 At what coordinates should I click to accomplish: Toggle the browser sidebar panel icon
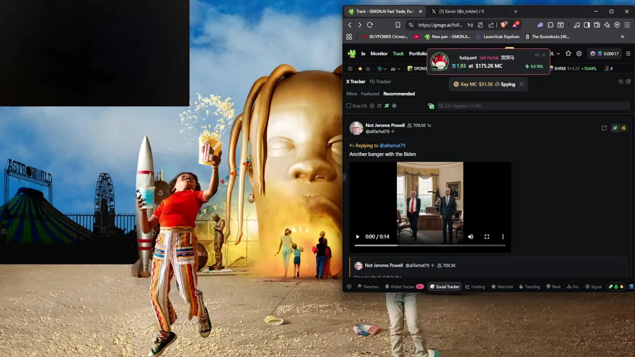tap(587, 25)
